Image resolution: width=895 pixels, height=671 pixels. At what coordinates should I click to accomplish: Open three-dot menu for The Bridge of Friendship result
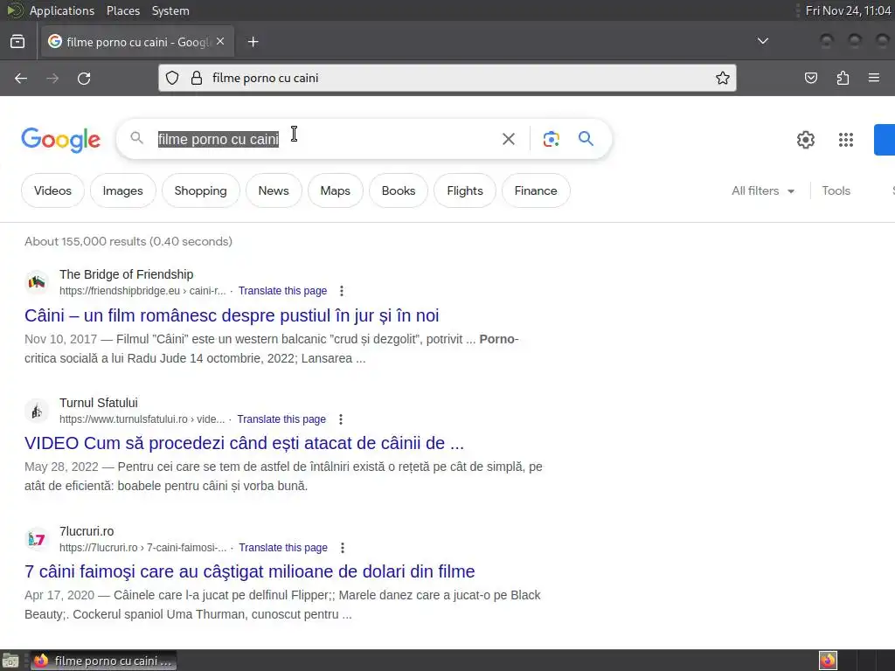point(342,291)
